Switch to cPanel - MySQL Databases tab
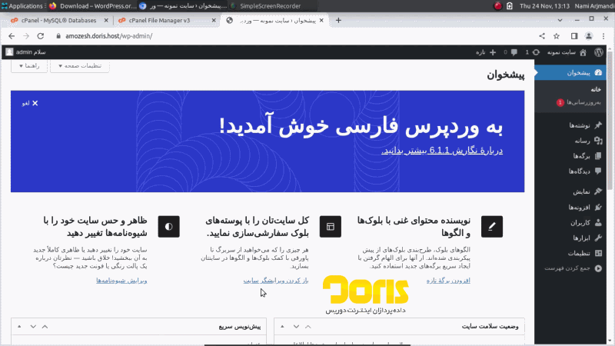The width and height of the screenshot is (615, 346). coord(59,21)
